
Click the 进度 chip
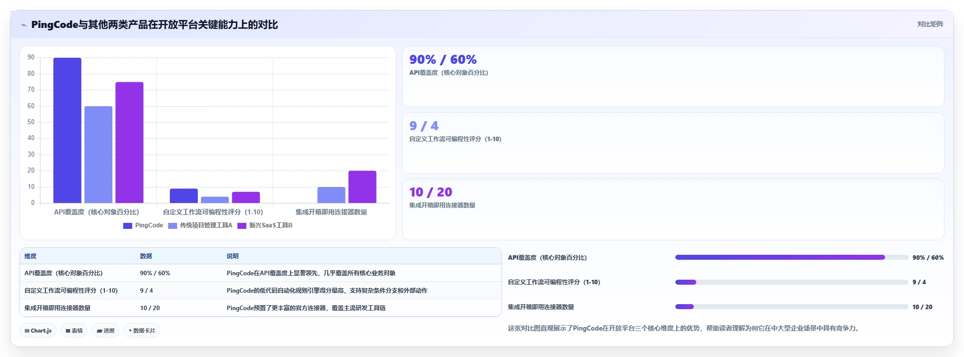tap(105, 331)
